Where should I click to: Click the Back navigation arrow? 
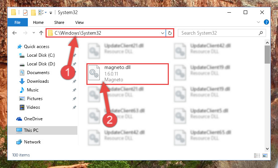[x=14, y=33]
